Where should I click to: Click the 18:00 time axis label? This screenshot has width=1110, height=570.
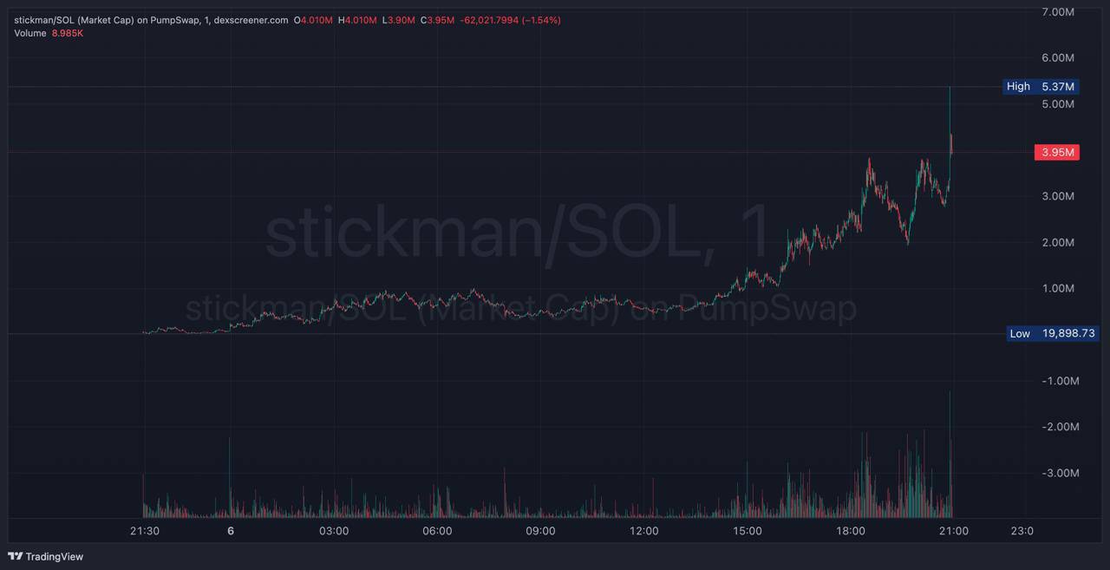click(x=851, y=531)
